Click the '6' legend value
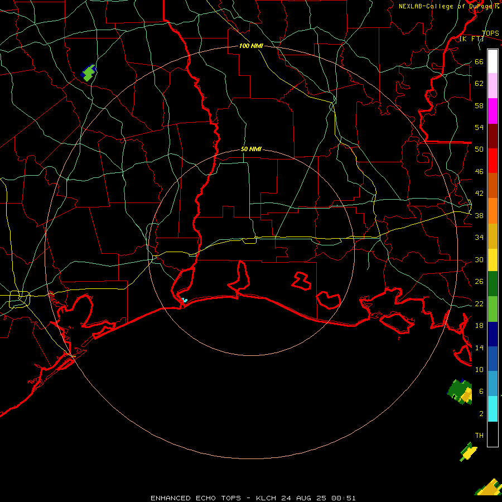This screenshot has height=502, width=502. (481, 391)
